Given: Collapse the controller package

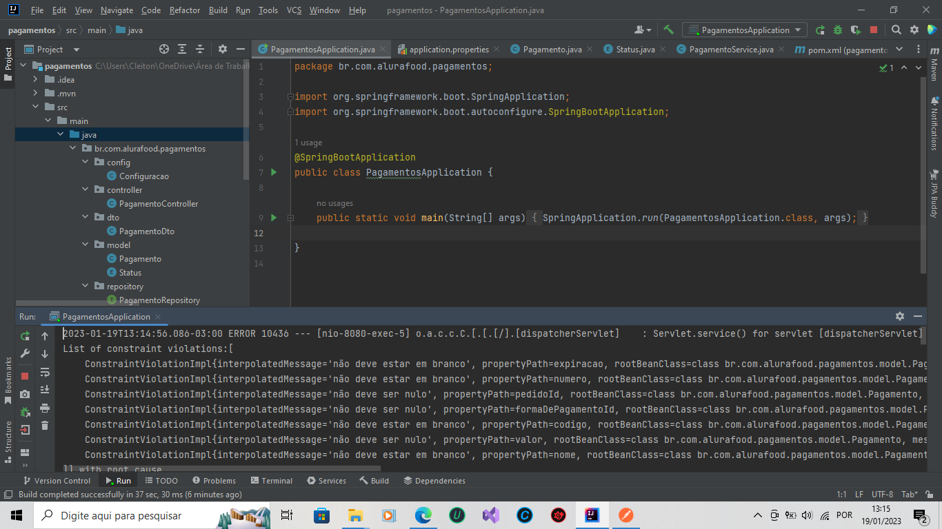Looking at the screenshot, I should tap(85, 190).
